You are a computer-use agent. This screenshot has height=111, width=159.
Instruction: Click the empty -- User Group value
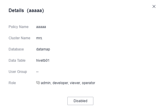pos(37,72)
